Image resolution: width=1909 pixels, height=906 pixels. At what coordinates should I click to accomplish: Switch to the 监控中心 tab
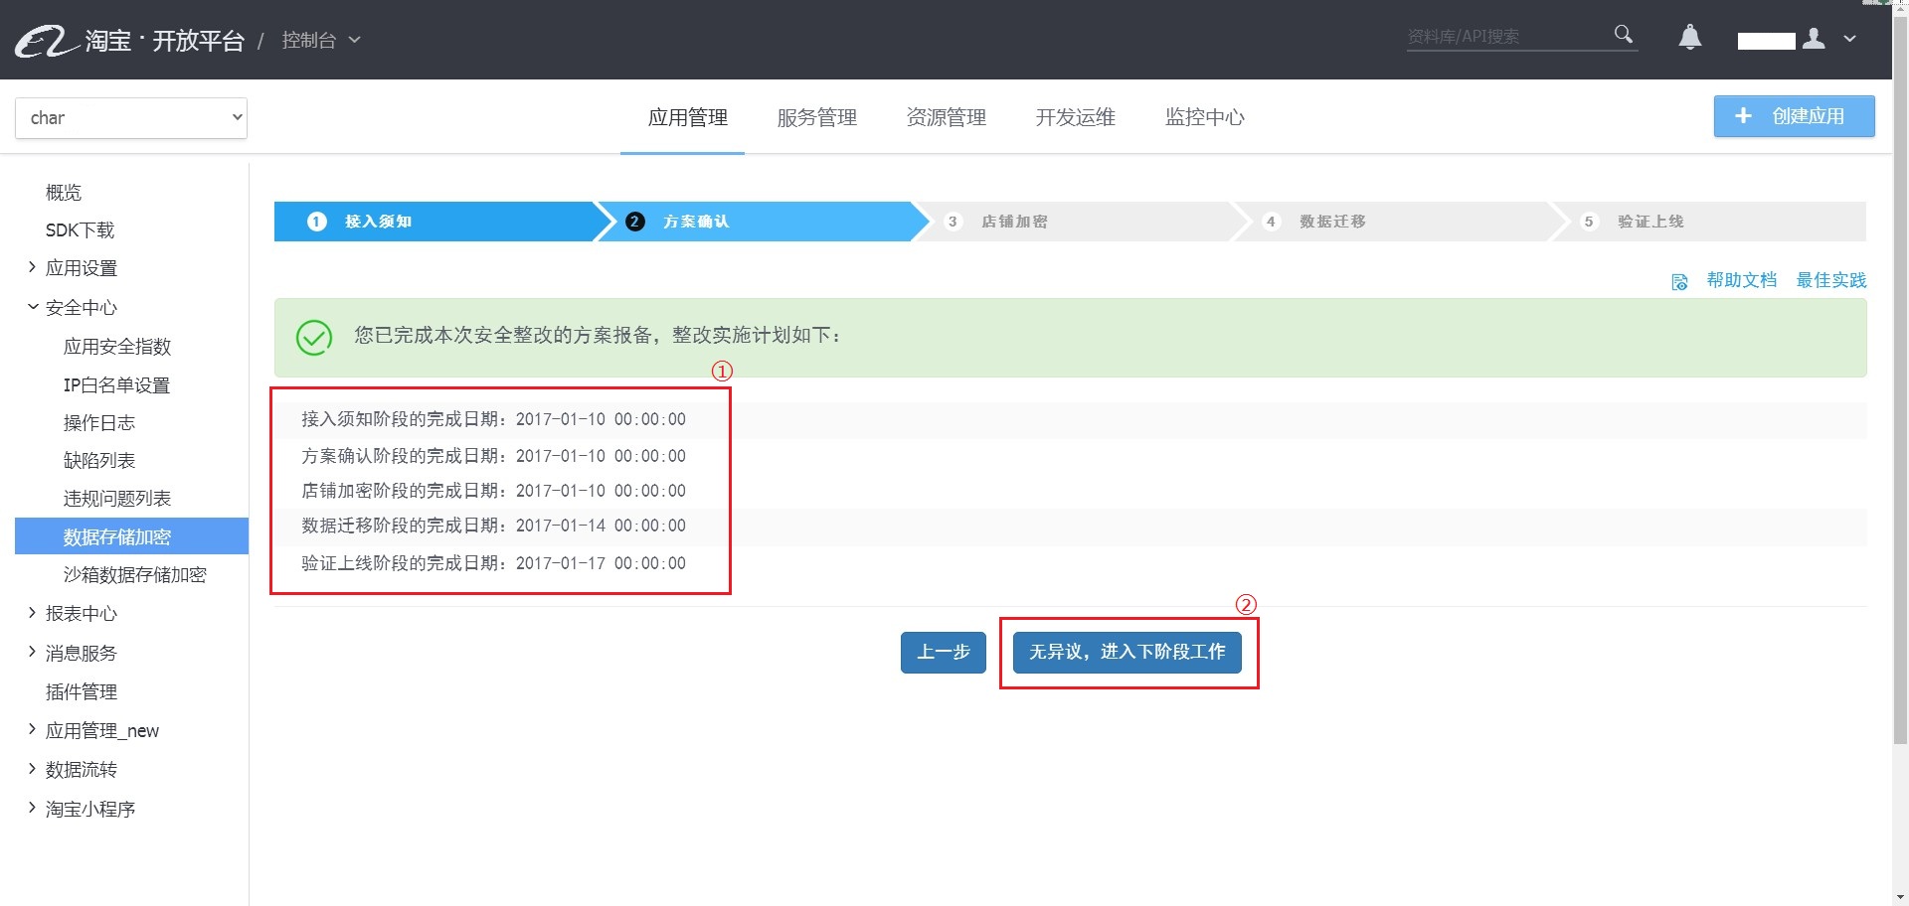1204,117
